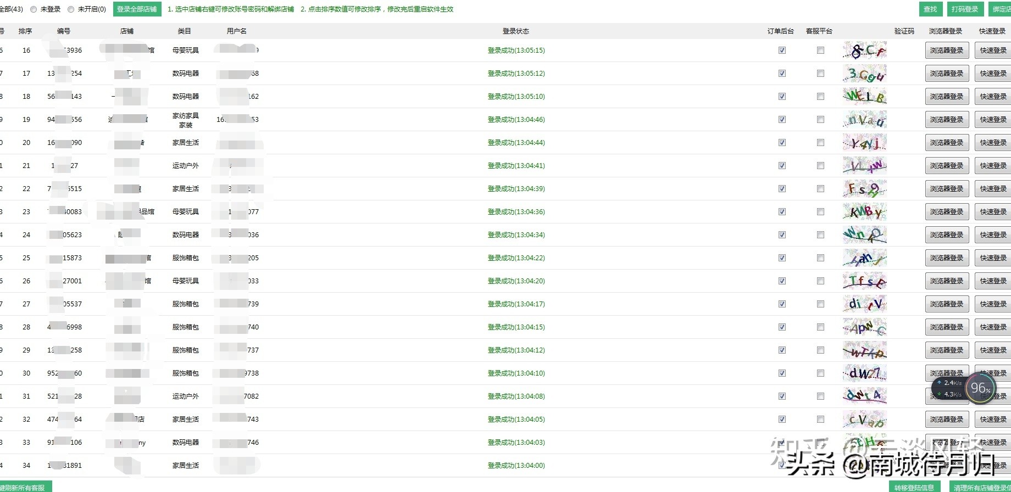Click the 编号 column header
The height and width of the screenshot is (492, 1011).
64,31
